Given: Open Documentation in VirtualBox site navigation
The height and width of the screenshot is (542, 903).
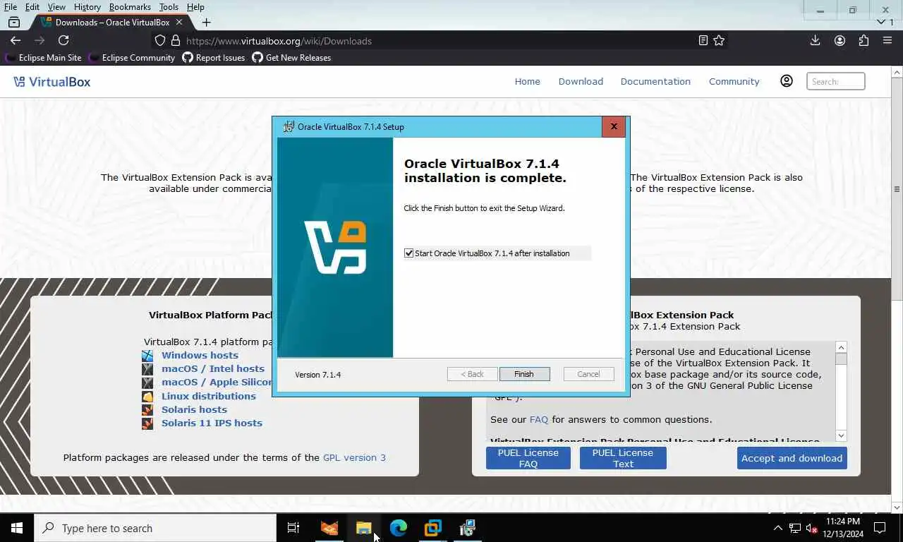Looking at the screenshot, I should click(x=655, y=82).
